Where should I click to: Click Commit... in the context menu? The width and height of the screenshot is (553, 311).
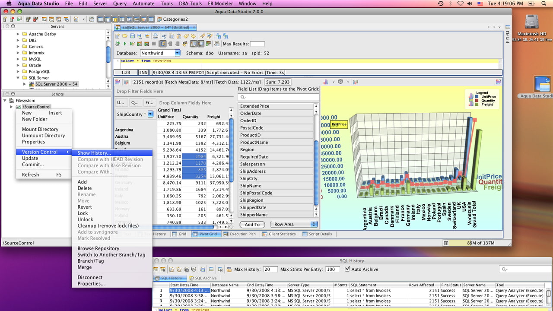coord(33,165)
